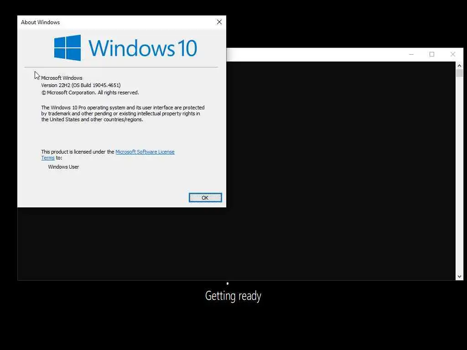
Task: Minimize the background console window
Action: 411,55
